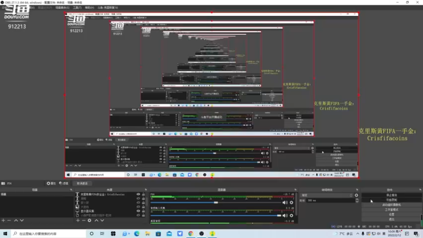Pop out the Controls dock

[x=420, y=190]
